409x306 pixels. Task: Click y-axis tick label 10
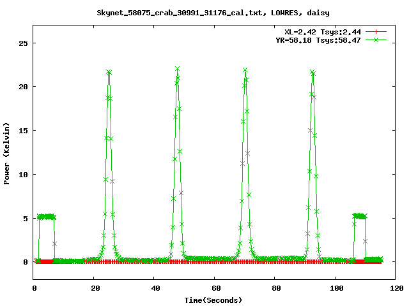pyautogui.click(x=23, y=175)
